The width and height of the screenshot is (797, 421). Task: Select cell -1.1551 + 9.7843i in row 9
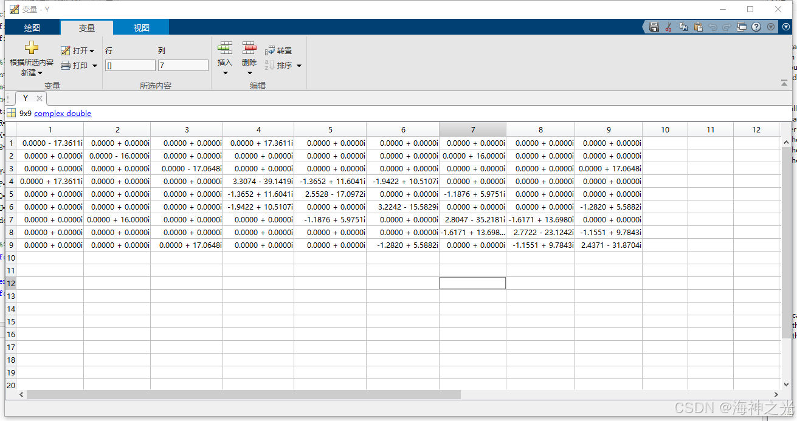click(x=540, y=245)
